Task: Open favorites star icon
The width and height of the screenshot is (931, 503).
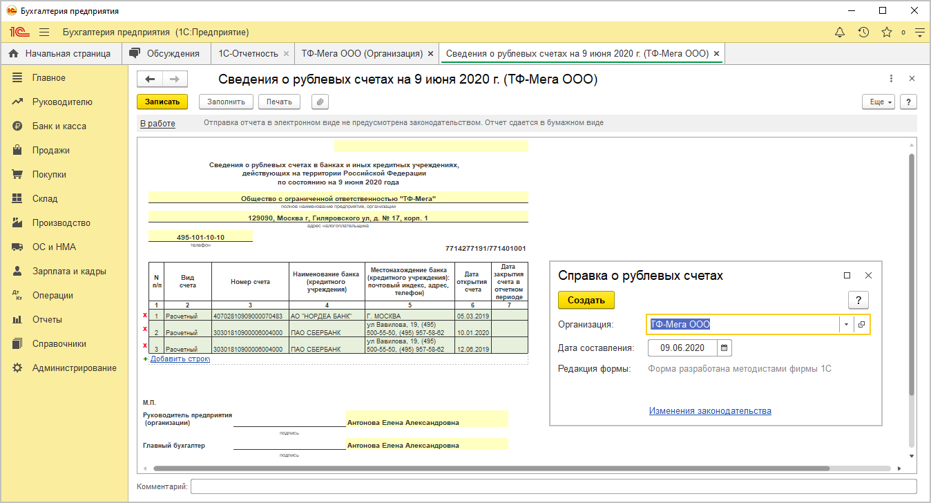Action: (887, 32)
